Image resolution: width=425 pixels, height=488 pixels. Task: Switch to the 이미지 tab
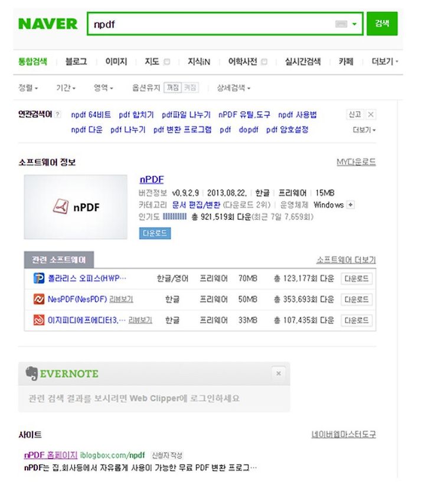[x=116, y=61]
